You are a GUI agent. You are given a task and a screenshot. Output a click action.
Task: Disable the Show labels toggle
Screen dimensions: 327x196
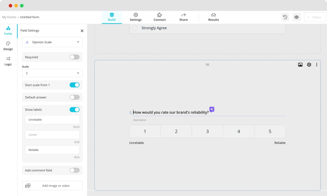[x=75, y=109]
